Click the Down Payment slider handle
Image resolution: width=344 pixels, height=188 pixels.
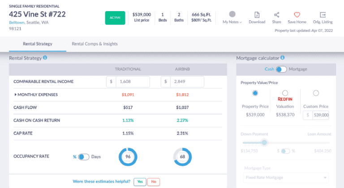pos(264,142)
